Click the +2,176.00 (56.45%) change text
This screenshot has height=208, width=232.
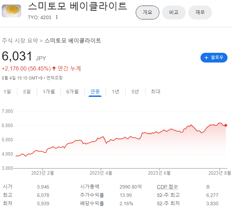(x=26, y=68)
